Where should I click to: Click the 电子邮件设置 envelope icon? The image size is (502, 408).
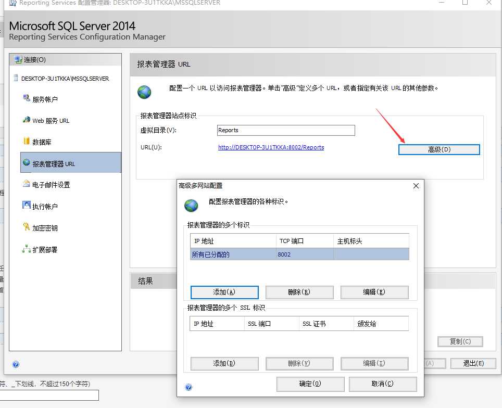(x=26, y=184)
